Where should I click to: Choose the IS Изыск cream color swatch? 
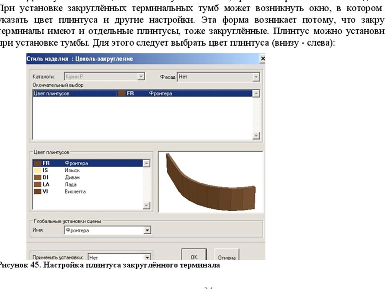[x=87, y=170]
